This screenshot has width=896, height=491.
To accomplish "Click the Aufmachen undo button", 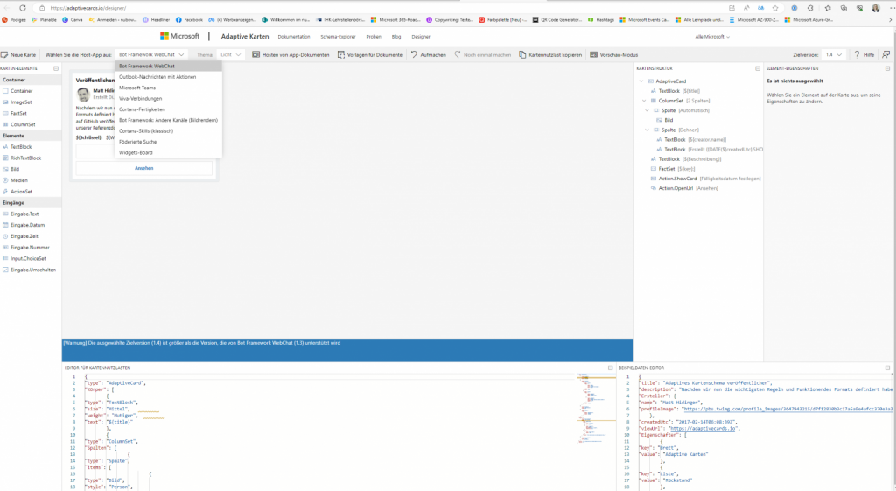I will click(429, 55).
